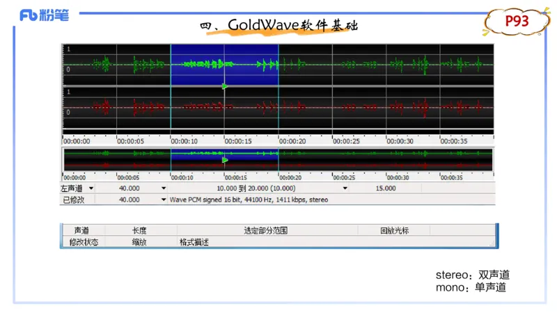
Task: Click the 'stereo：双声道' note
Action: [x=473, y=275]
